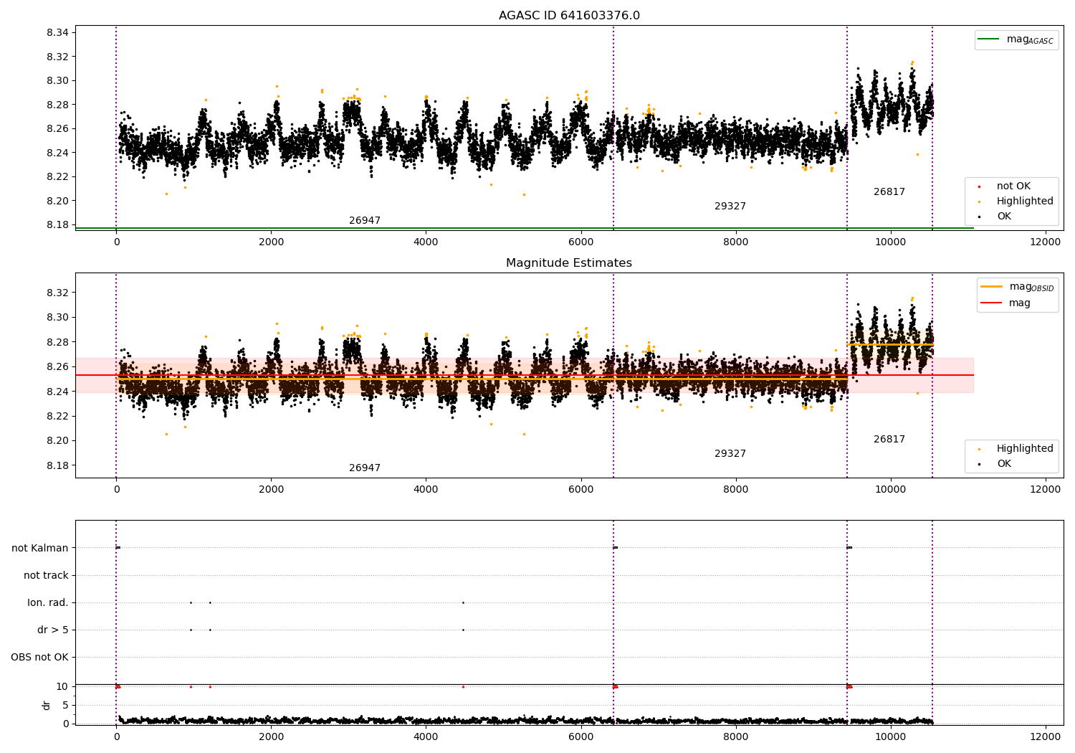Click the 26947 label in middle plot
This screenshot has width=1075, height=753.
[365, 468]
